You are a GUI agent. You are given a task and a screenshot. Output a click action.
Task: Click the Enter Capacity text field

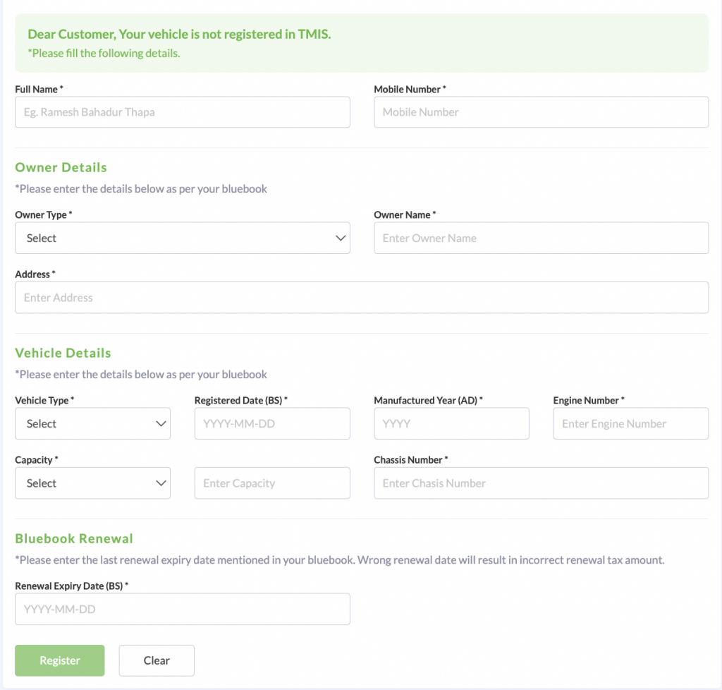pyautogui.click(x=271, y=483)
